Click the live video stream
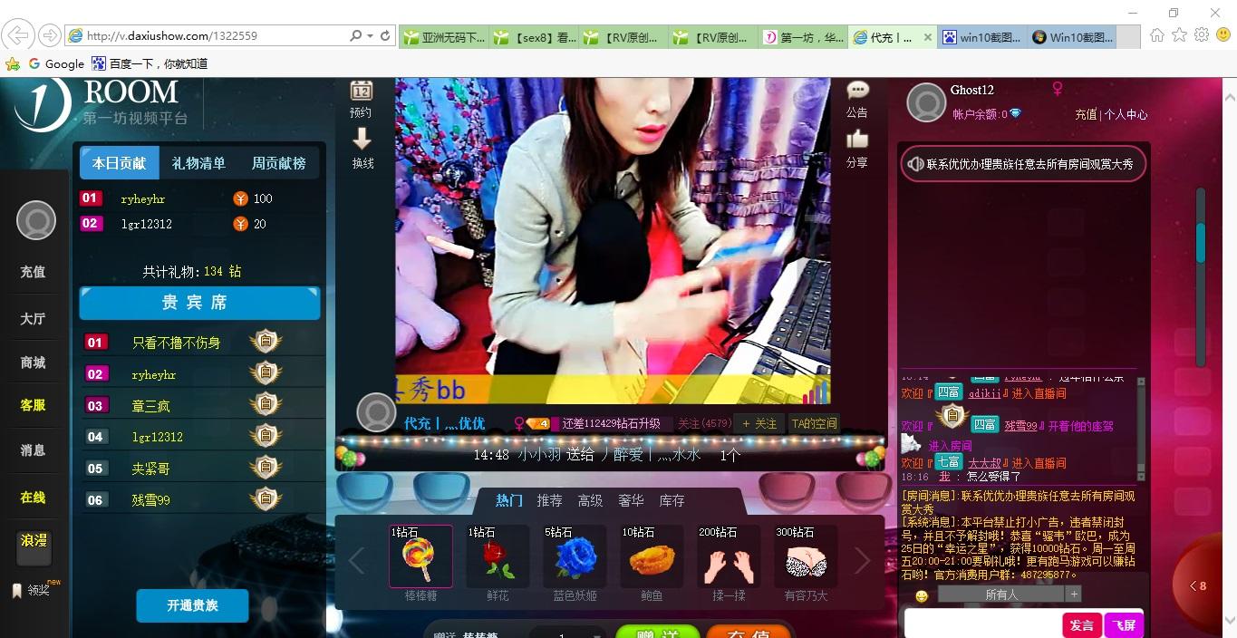The width and height of the screenshot is (1237, 638). click(x=613, y=240)
